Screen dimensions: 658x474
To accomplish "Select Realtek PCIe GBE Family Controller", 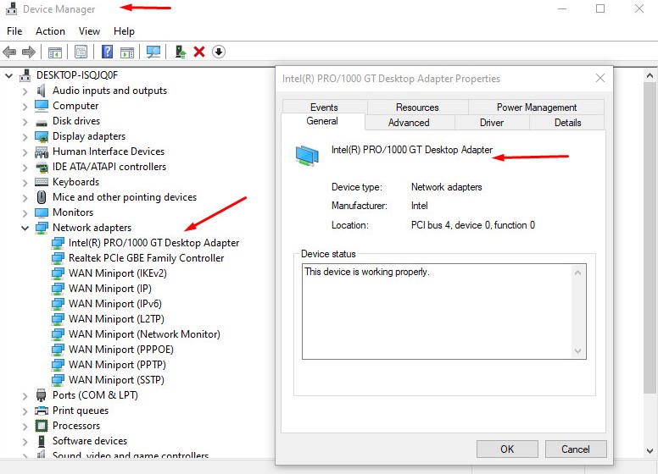I will pyautogui.click(x=146, y=258).
